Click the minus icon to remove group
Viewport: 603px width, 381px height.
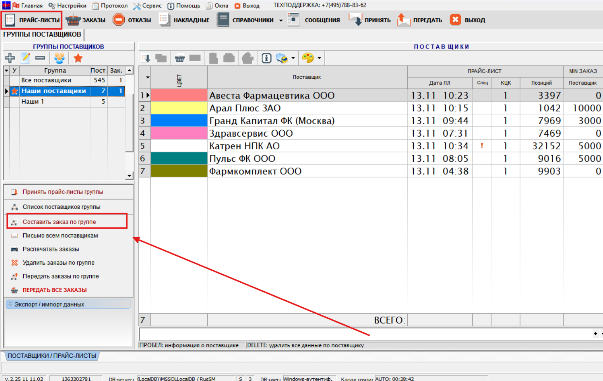(40, 58)
